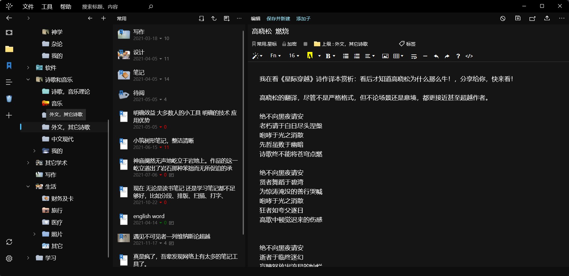This screenshot has height=276, width=569.
Task: Redo the last edit
Action: 447,56
